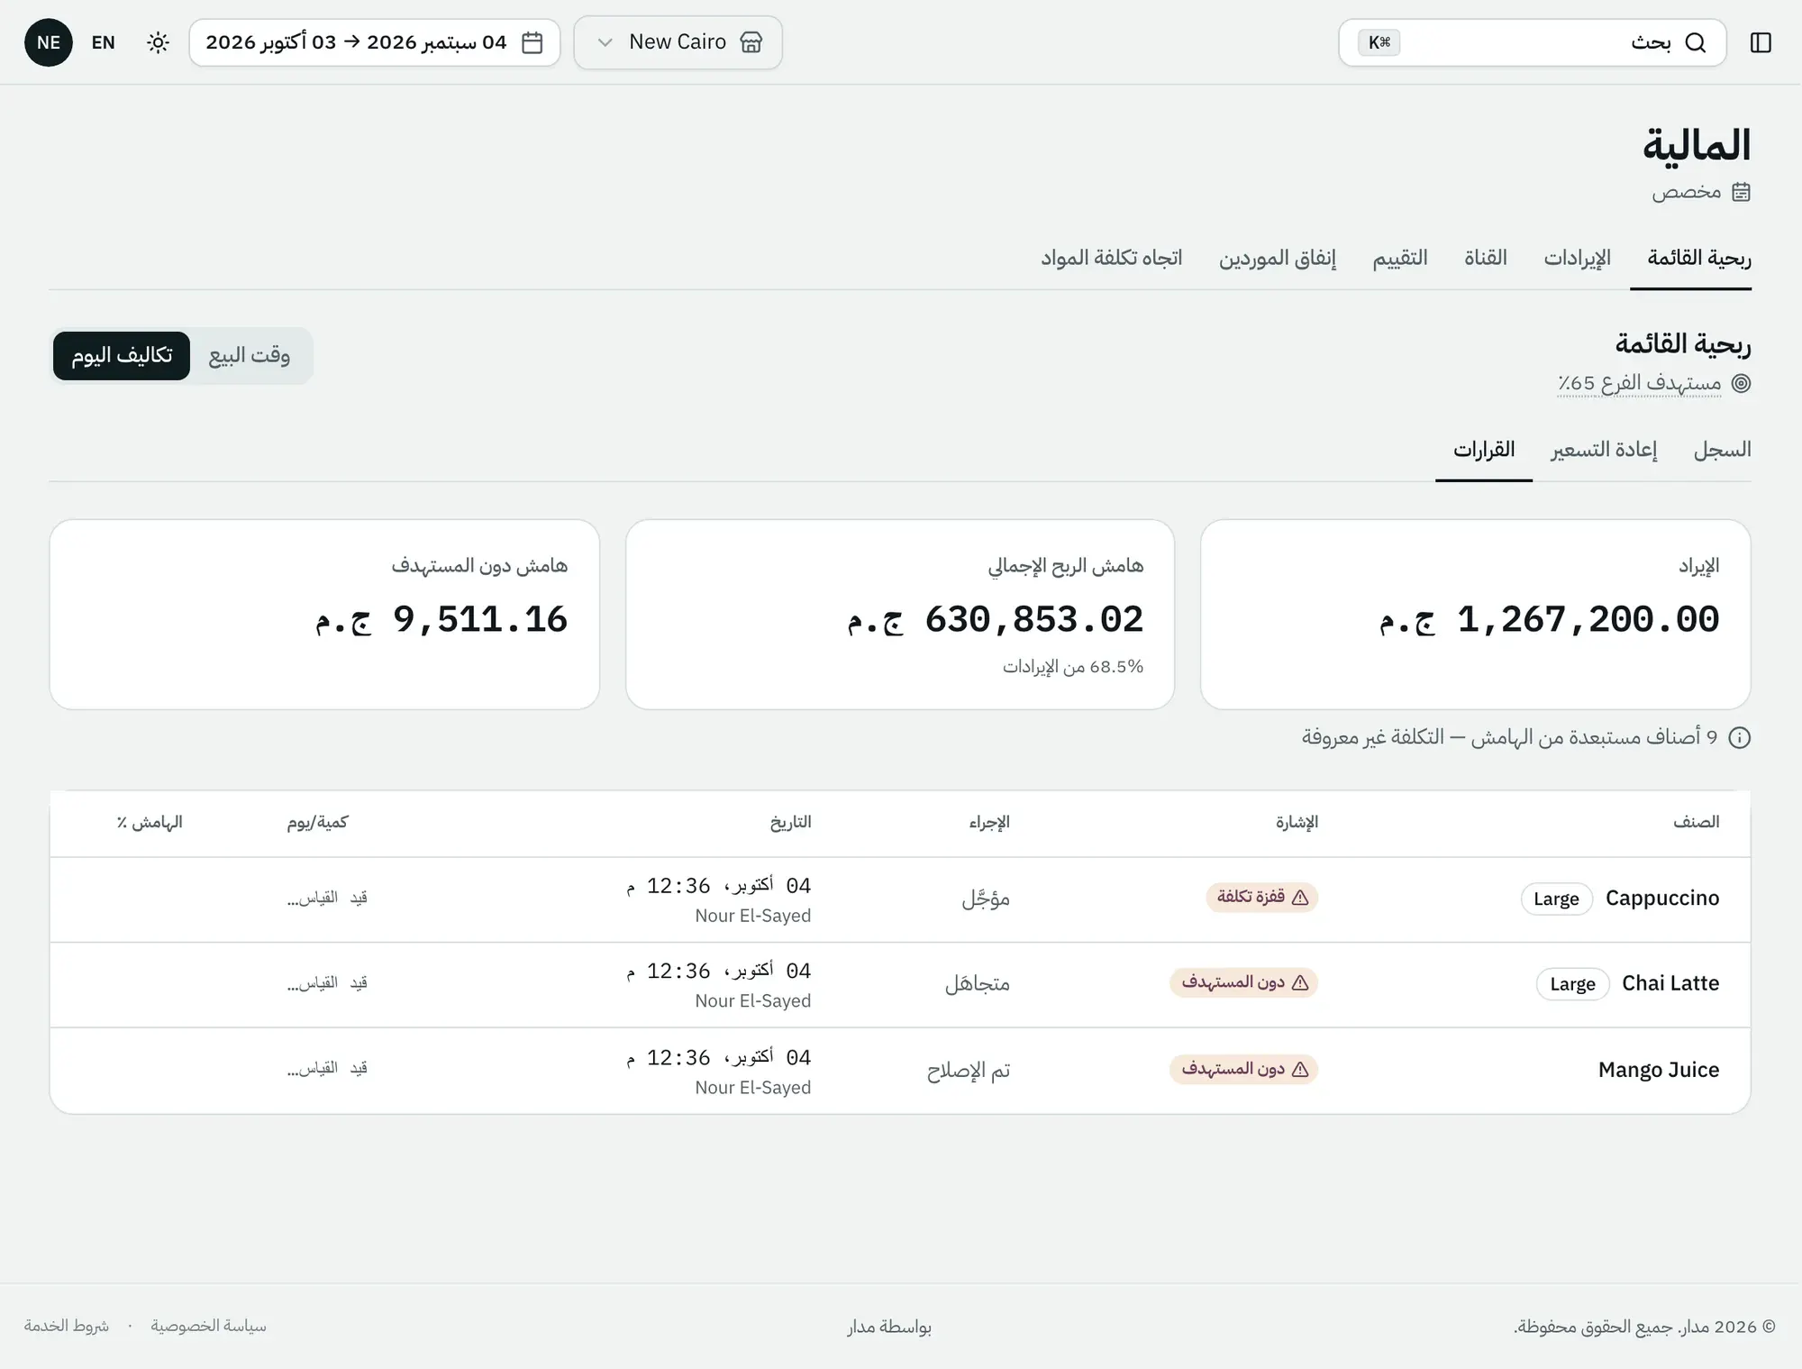The image size is (1802, 1369).
Task: Click the هامش دون المستهدف card
Action: point(324,615)
